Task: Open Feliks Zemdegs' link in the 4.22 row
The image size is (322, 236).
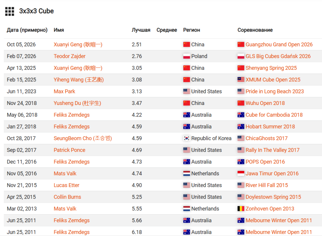Action: click(72, 115)
